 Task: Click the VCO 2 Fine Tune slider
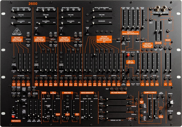(46, 18)
